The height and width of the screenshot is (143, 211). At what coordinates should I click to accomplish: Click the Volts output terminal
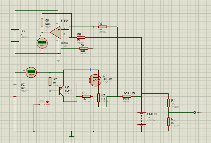click(x=194, y=112)
